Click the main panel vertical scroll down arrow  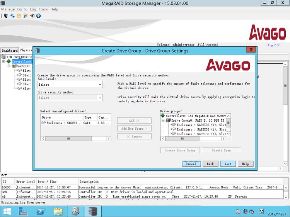coord(285,164)
